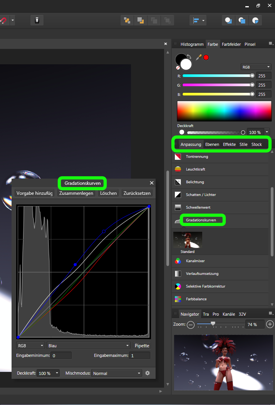Image resolution: width=275 pixels, height=405 pixels.
Task: Select the hollow blue curve node
Action: (104, 231)
